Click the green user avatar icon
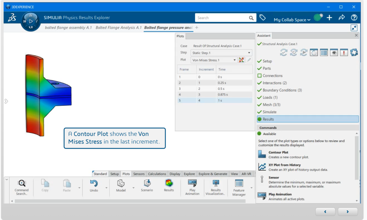This screenshot has width=367, height=220. pos(318,17)
